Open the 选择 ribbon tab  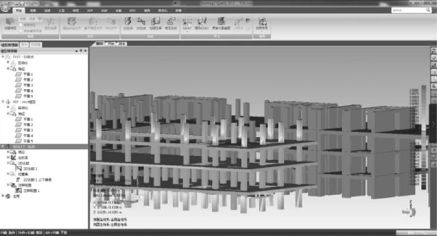tap(48, 11)
